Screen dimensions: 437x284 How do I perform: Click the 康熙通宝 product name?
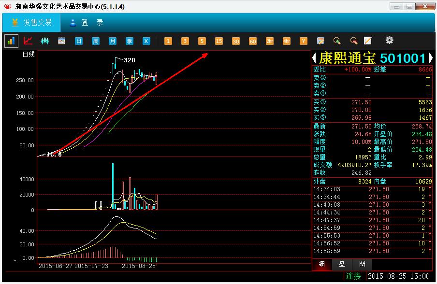tap(347, 58)
